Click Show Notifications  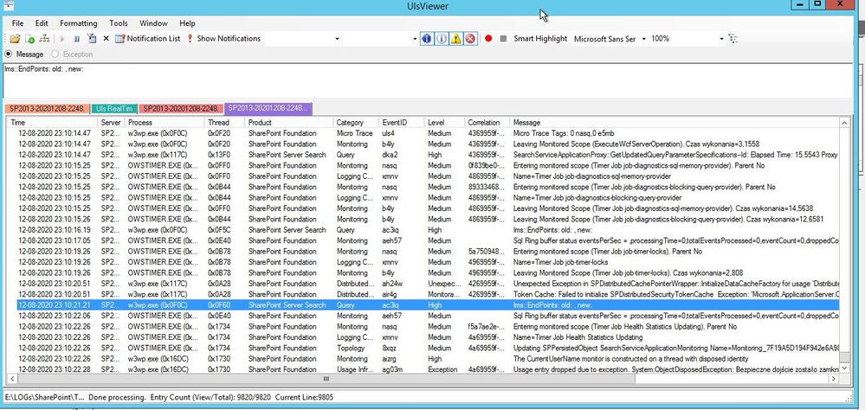tap(223, 39)
